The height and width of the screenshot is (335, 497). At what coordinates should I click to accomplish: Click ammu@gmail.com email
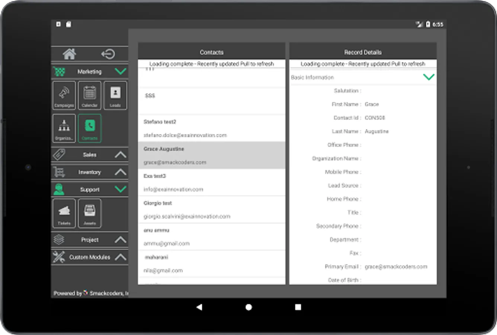pos(167,243)
